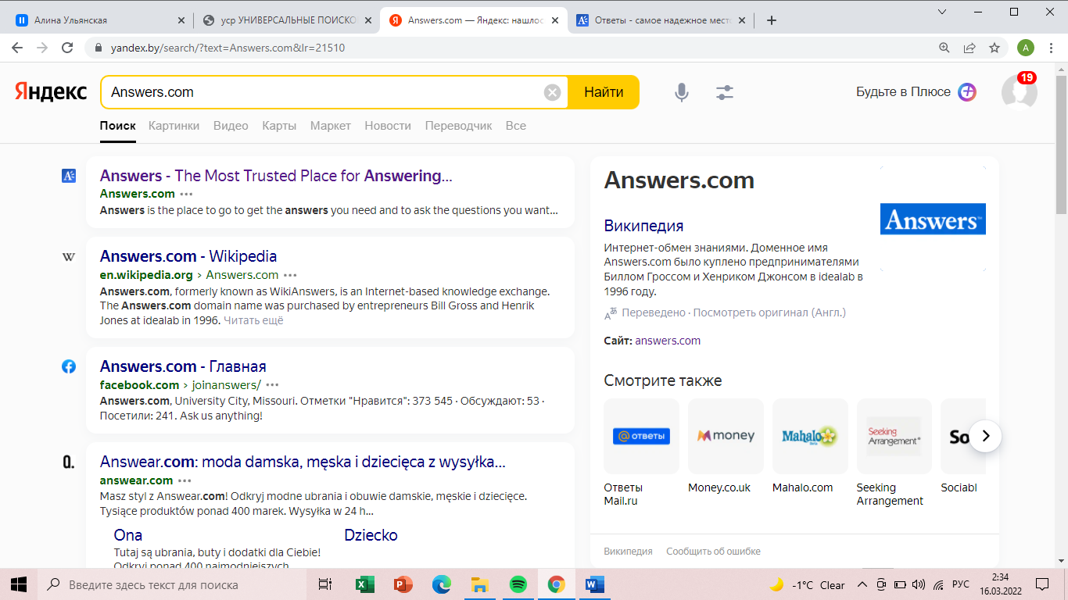The image size is (1068, 600).
Task: Open Ответы Mail.ru thumbnail
Action: click(641, 436)
